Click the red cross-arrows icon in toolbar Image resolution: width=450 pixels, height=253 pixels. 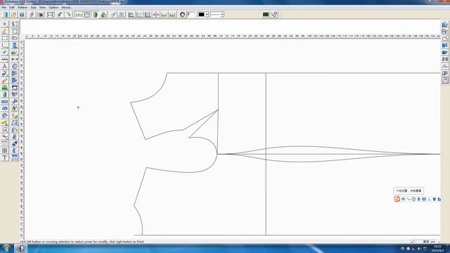click(156, 14)
